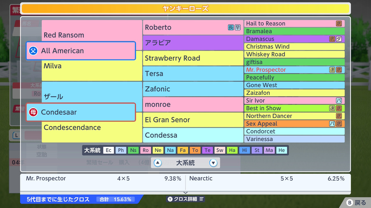Select the Whiskey Road ancestor row

pos(294,54)
